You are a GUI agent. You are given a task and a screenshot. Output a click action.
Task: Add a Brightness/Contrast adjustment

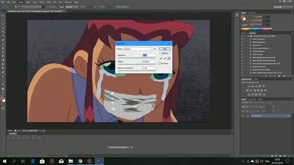pos(249,86)
